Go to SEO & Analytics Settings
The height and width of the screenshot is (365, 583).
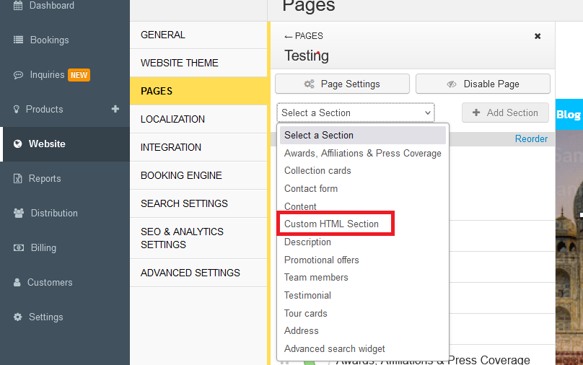[182, 238]
